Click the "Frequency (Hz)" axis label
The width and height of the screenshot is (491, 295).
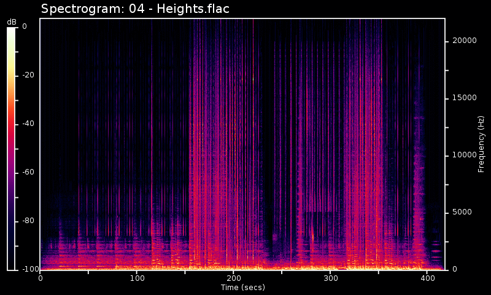[482, 144]
